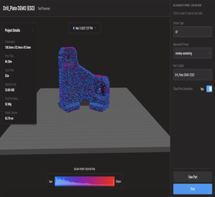Click the Project Details header text
Screen dimensions: 215x197
[x=12, y=30]
